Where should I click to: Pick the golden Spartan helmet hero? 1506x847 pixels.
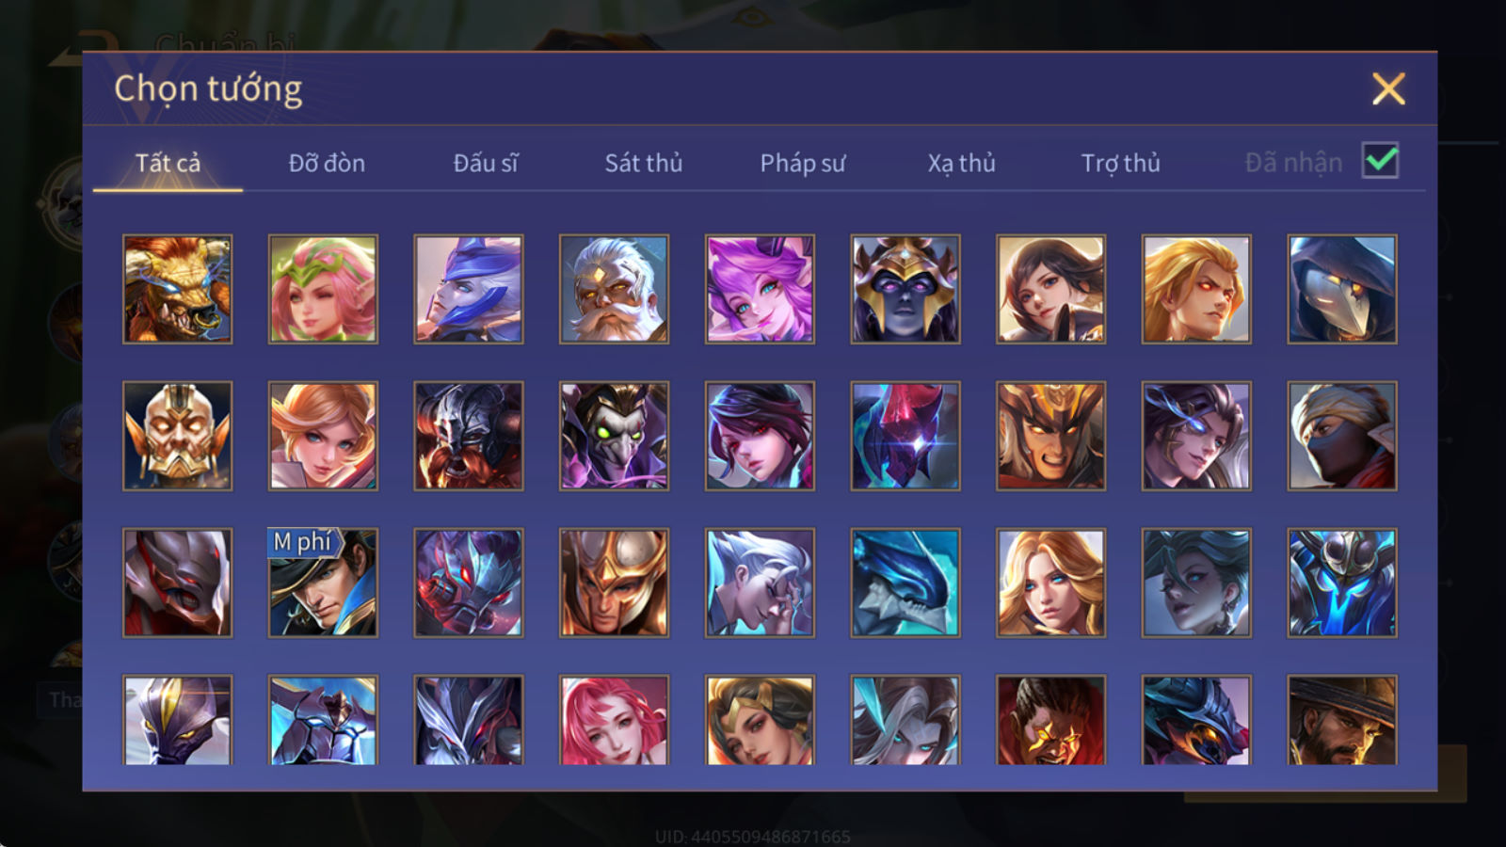(614, 583)
